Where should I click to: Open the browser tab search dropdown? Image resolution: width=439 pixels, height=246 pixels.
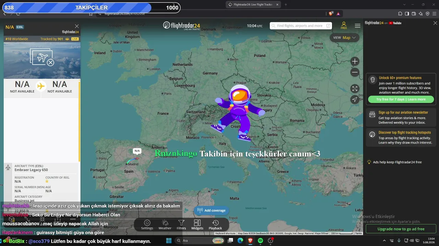pos(404,4)
